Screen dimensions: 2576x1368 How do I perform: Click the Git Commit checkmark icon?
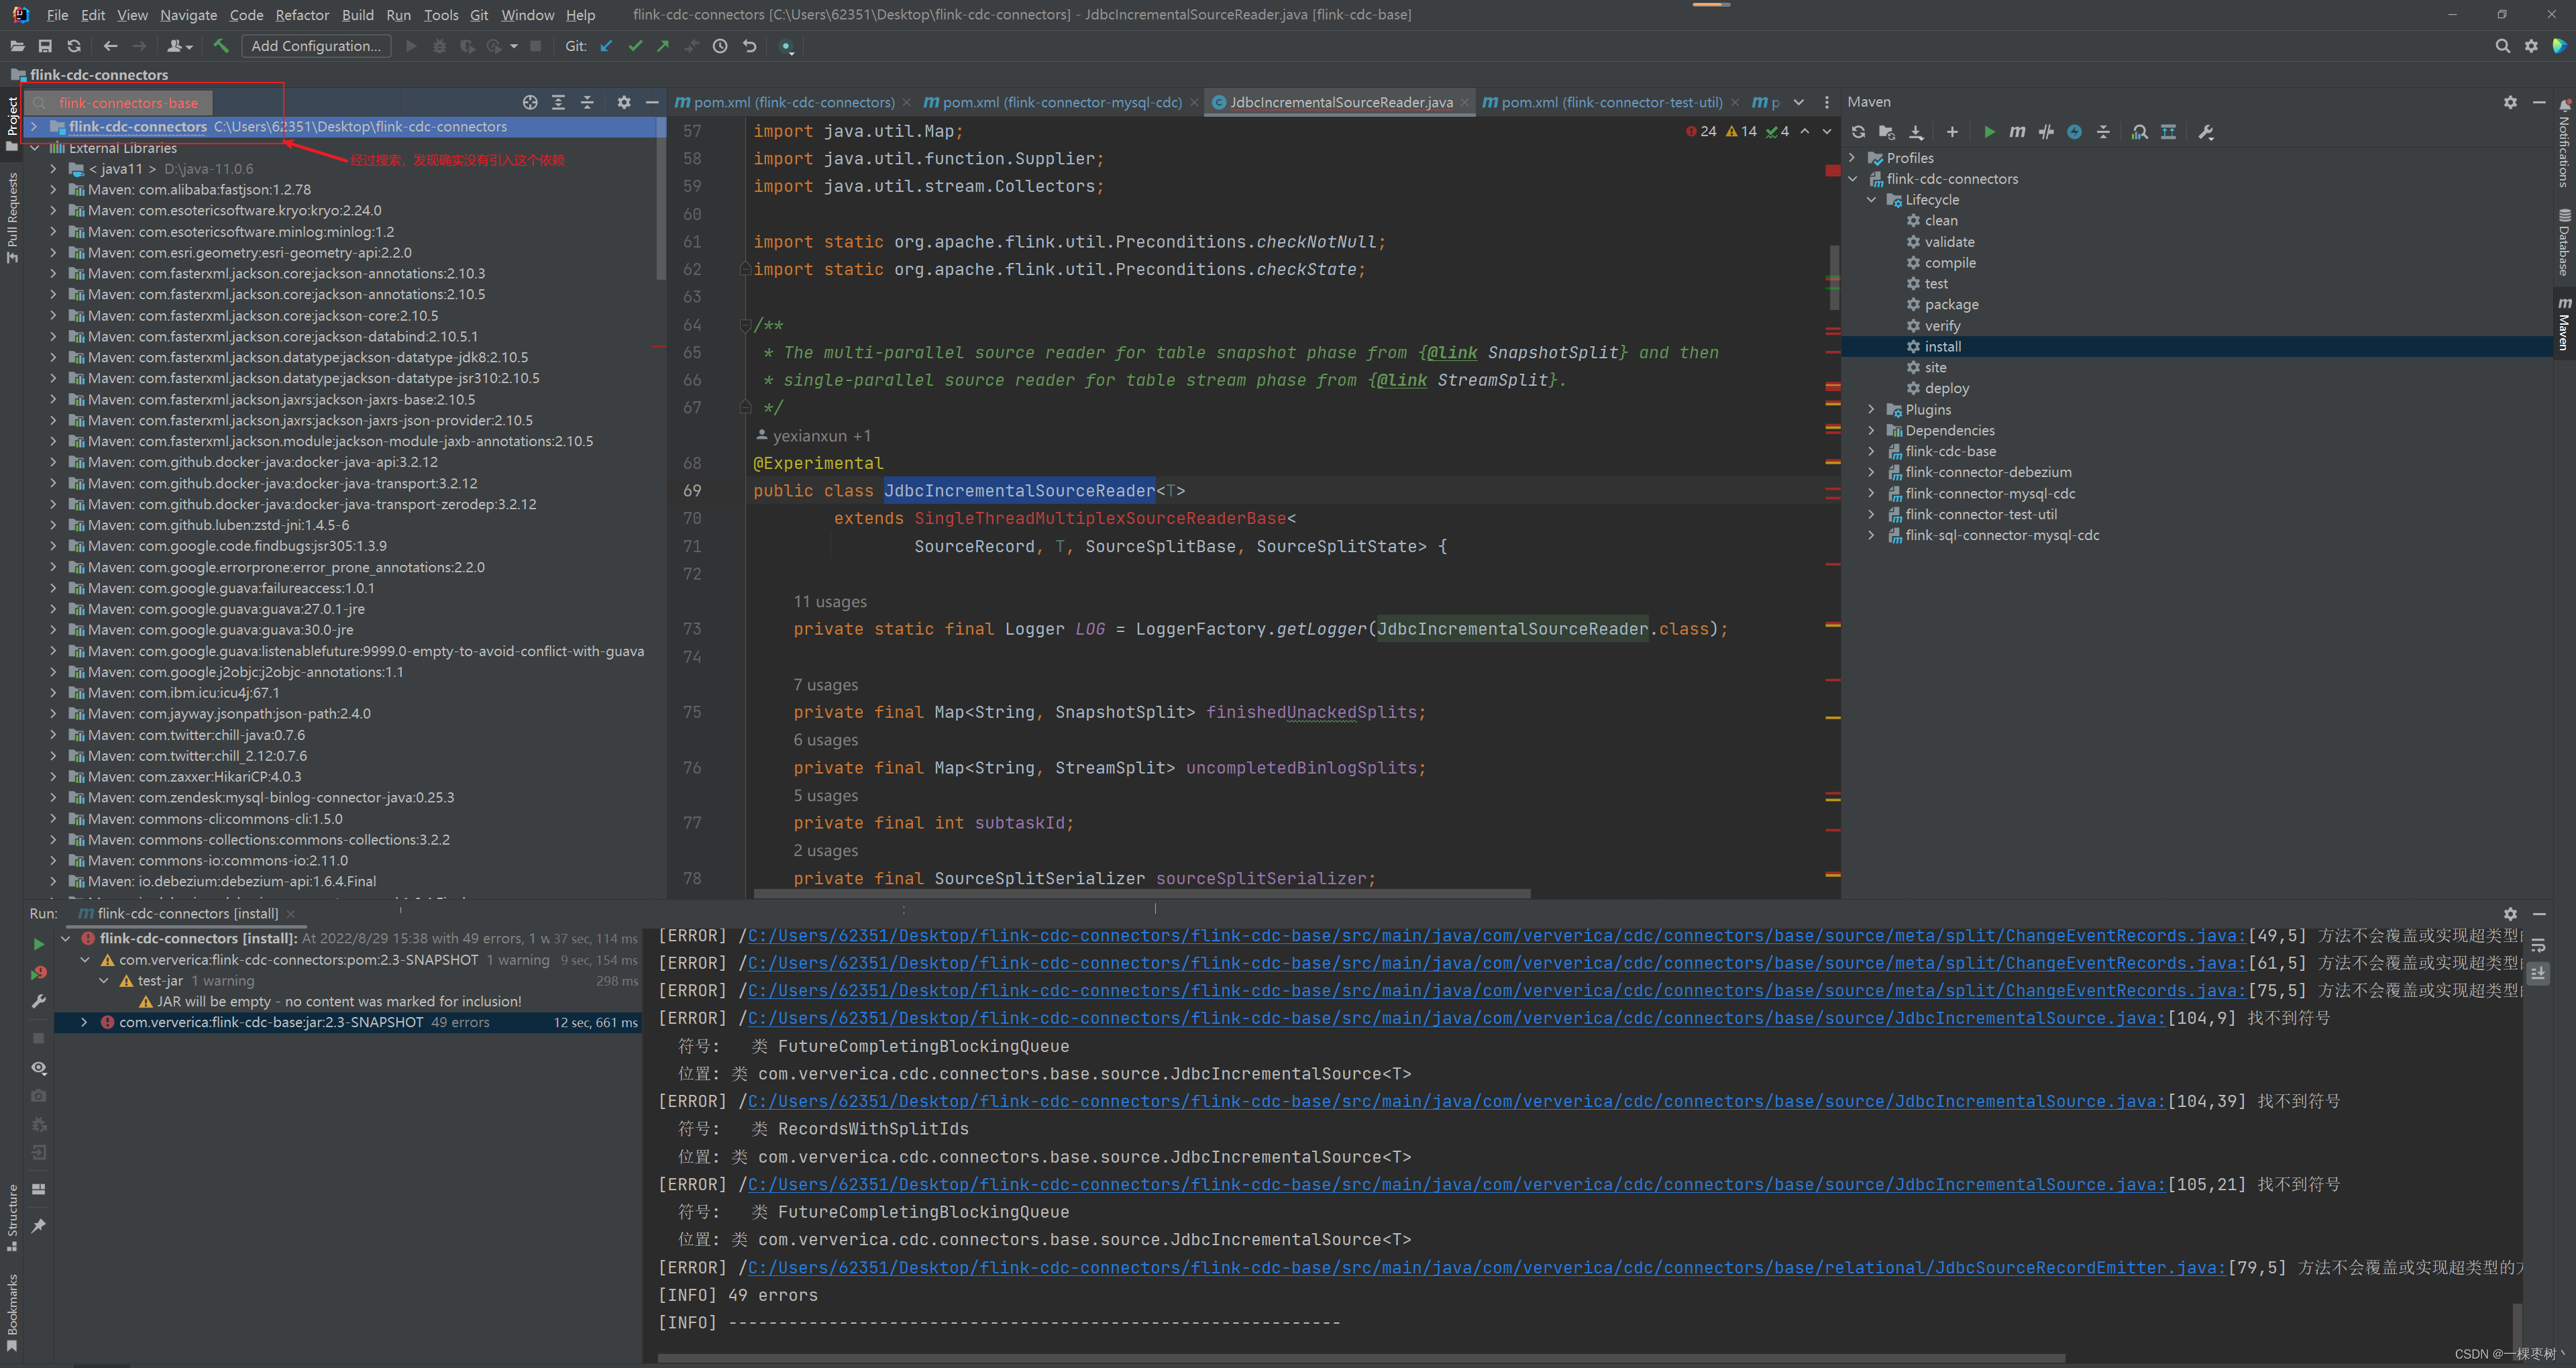click(635, 46)
